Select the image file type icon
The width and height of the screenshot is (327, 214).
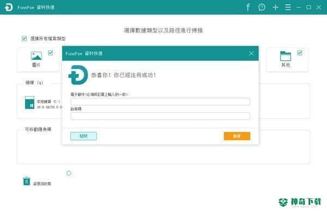37,56
